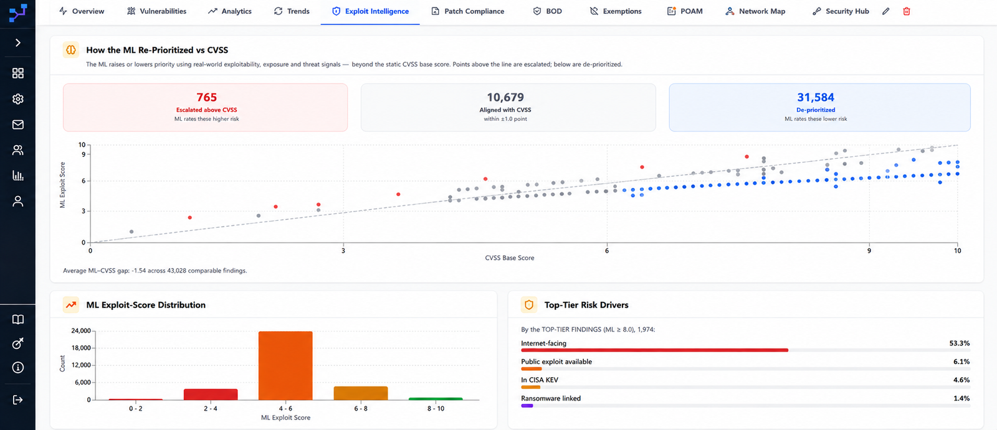The width and height of the screenshot is (997, 430).
Task: Click the 'ML Exploit Score' label under the histogram
Action: coord(285,418)
